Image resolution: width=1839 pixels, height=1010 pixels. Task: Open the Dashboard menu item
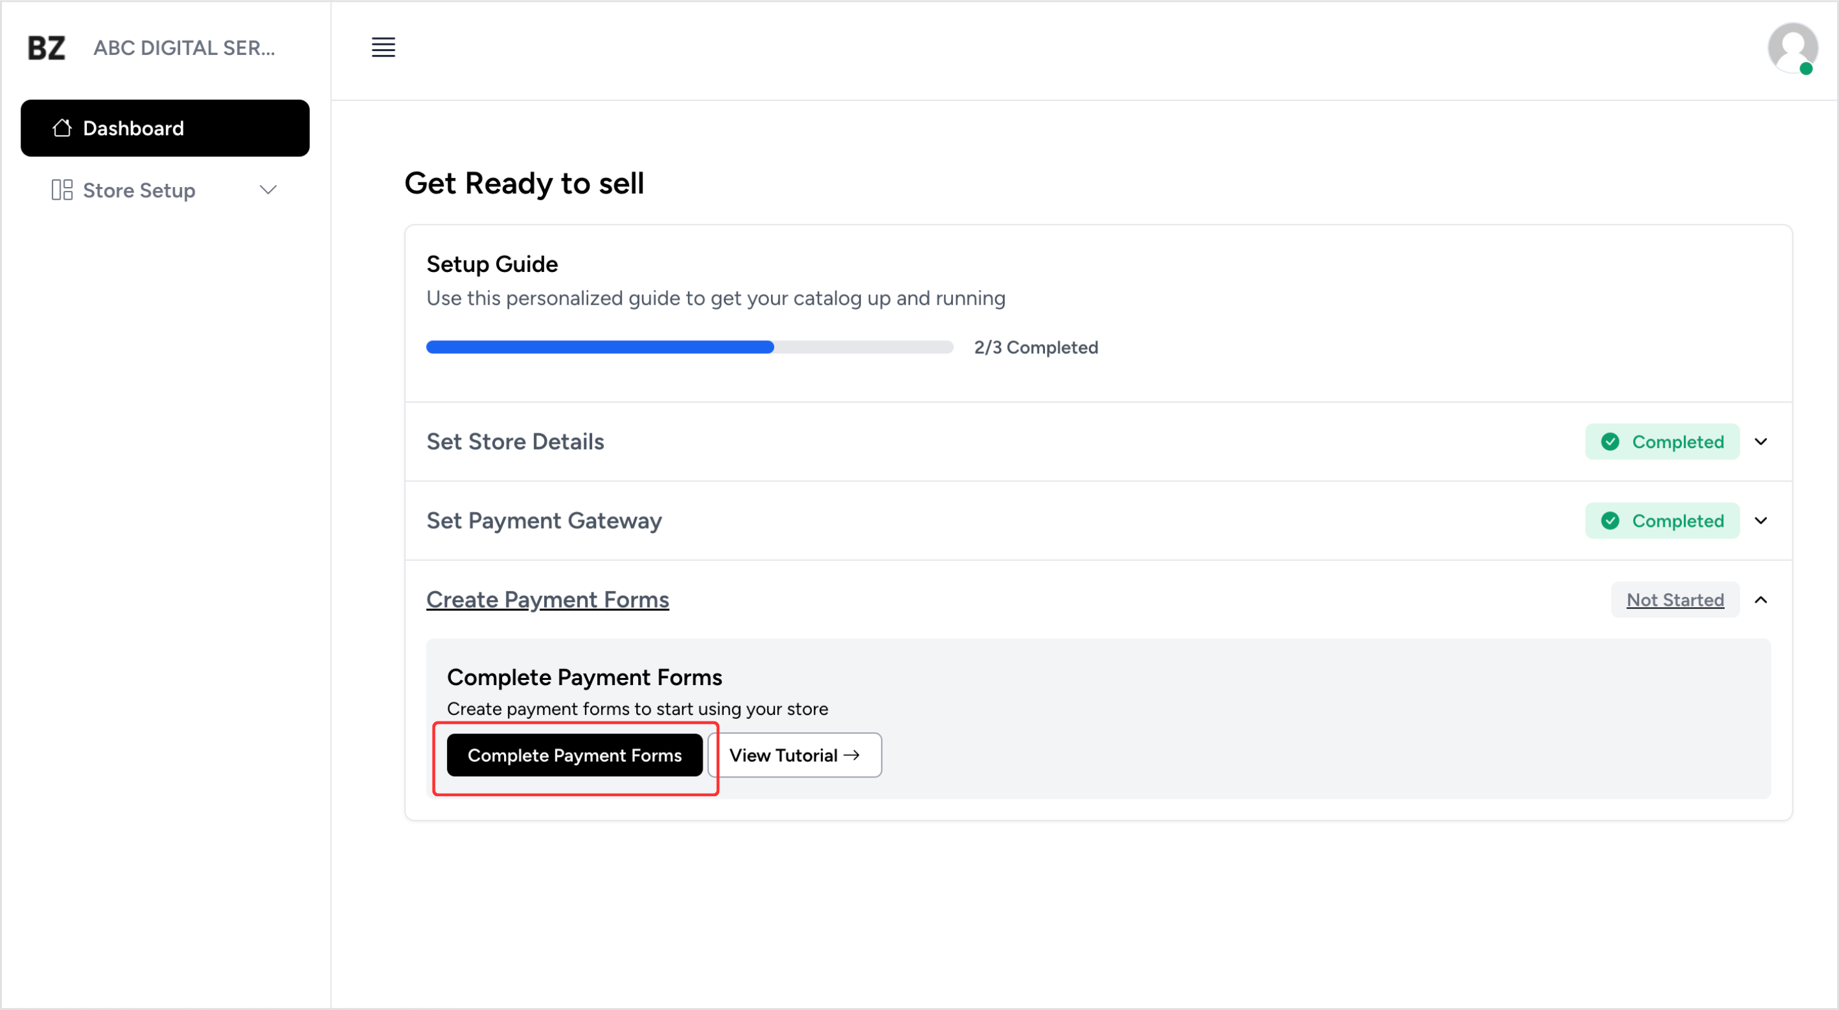click(x=165, y=128)
